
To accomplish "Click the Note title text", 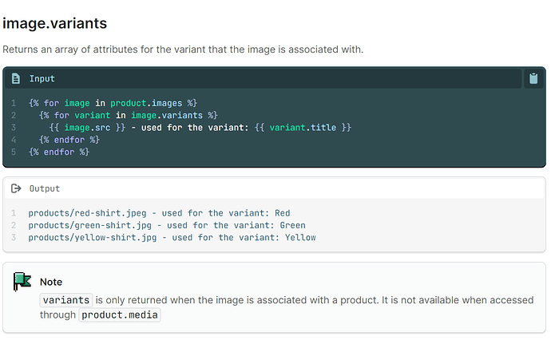I will [51, 282].
